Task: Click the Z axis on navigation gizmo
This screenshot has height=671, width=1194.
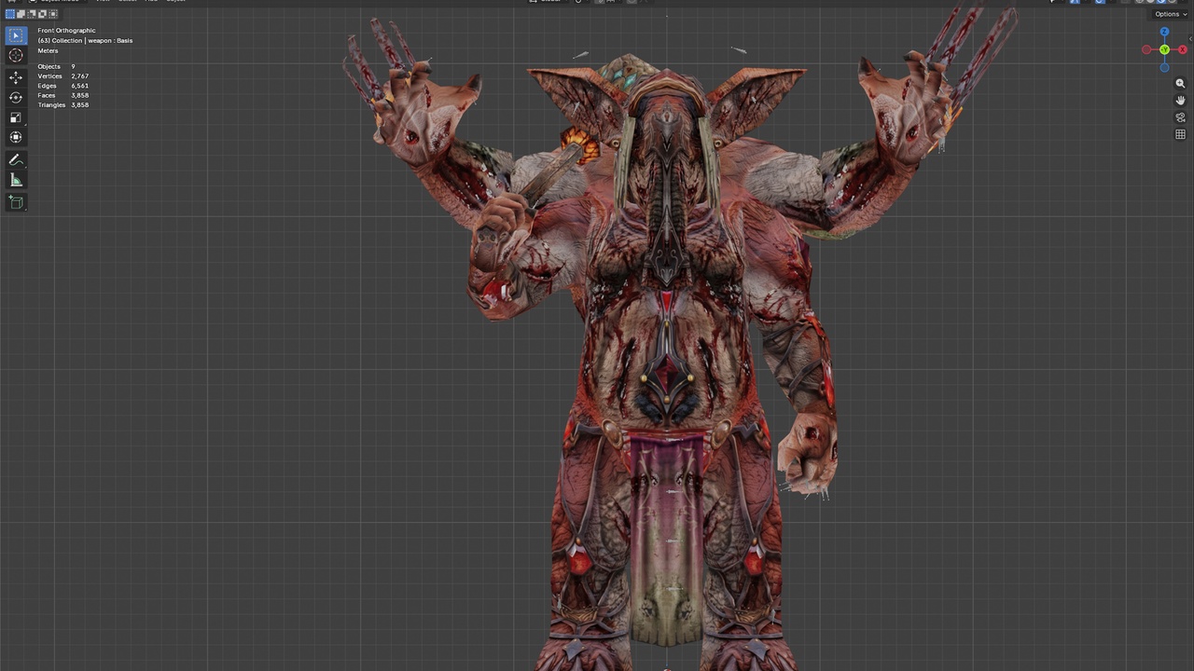Action: pos(1164,33)
